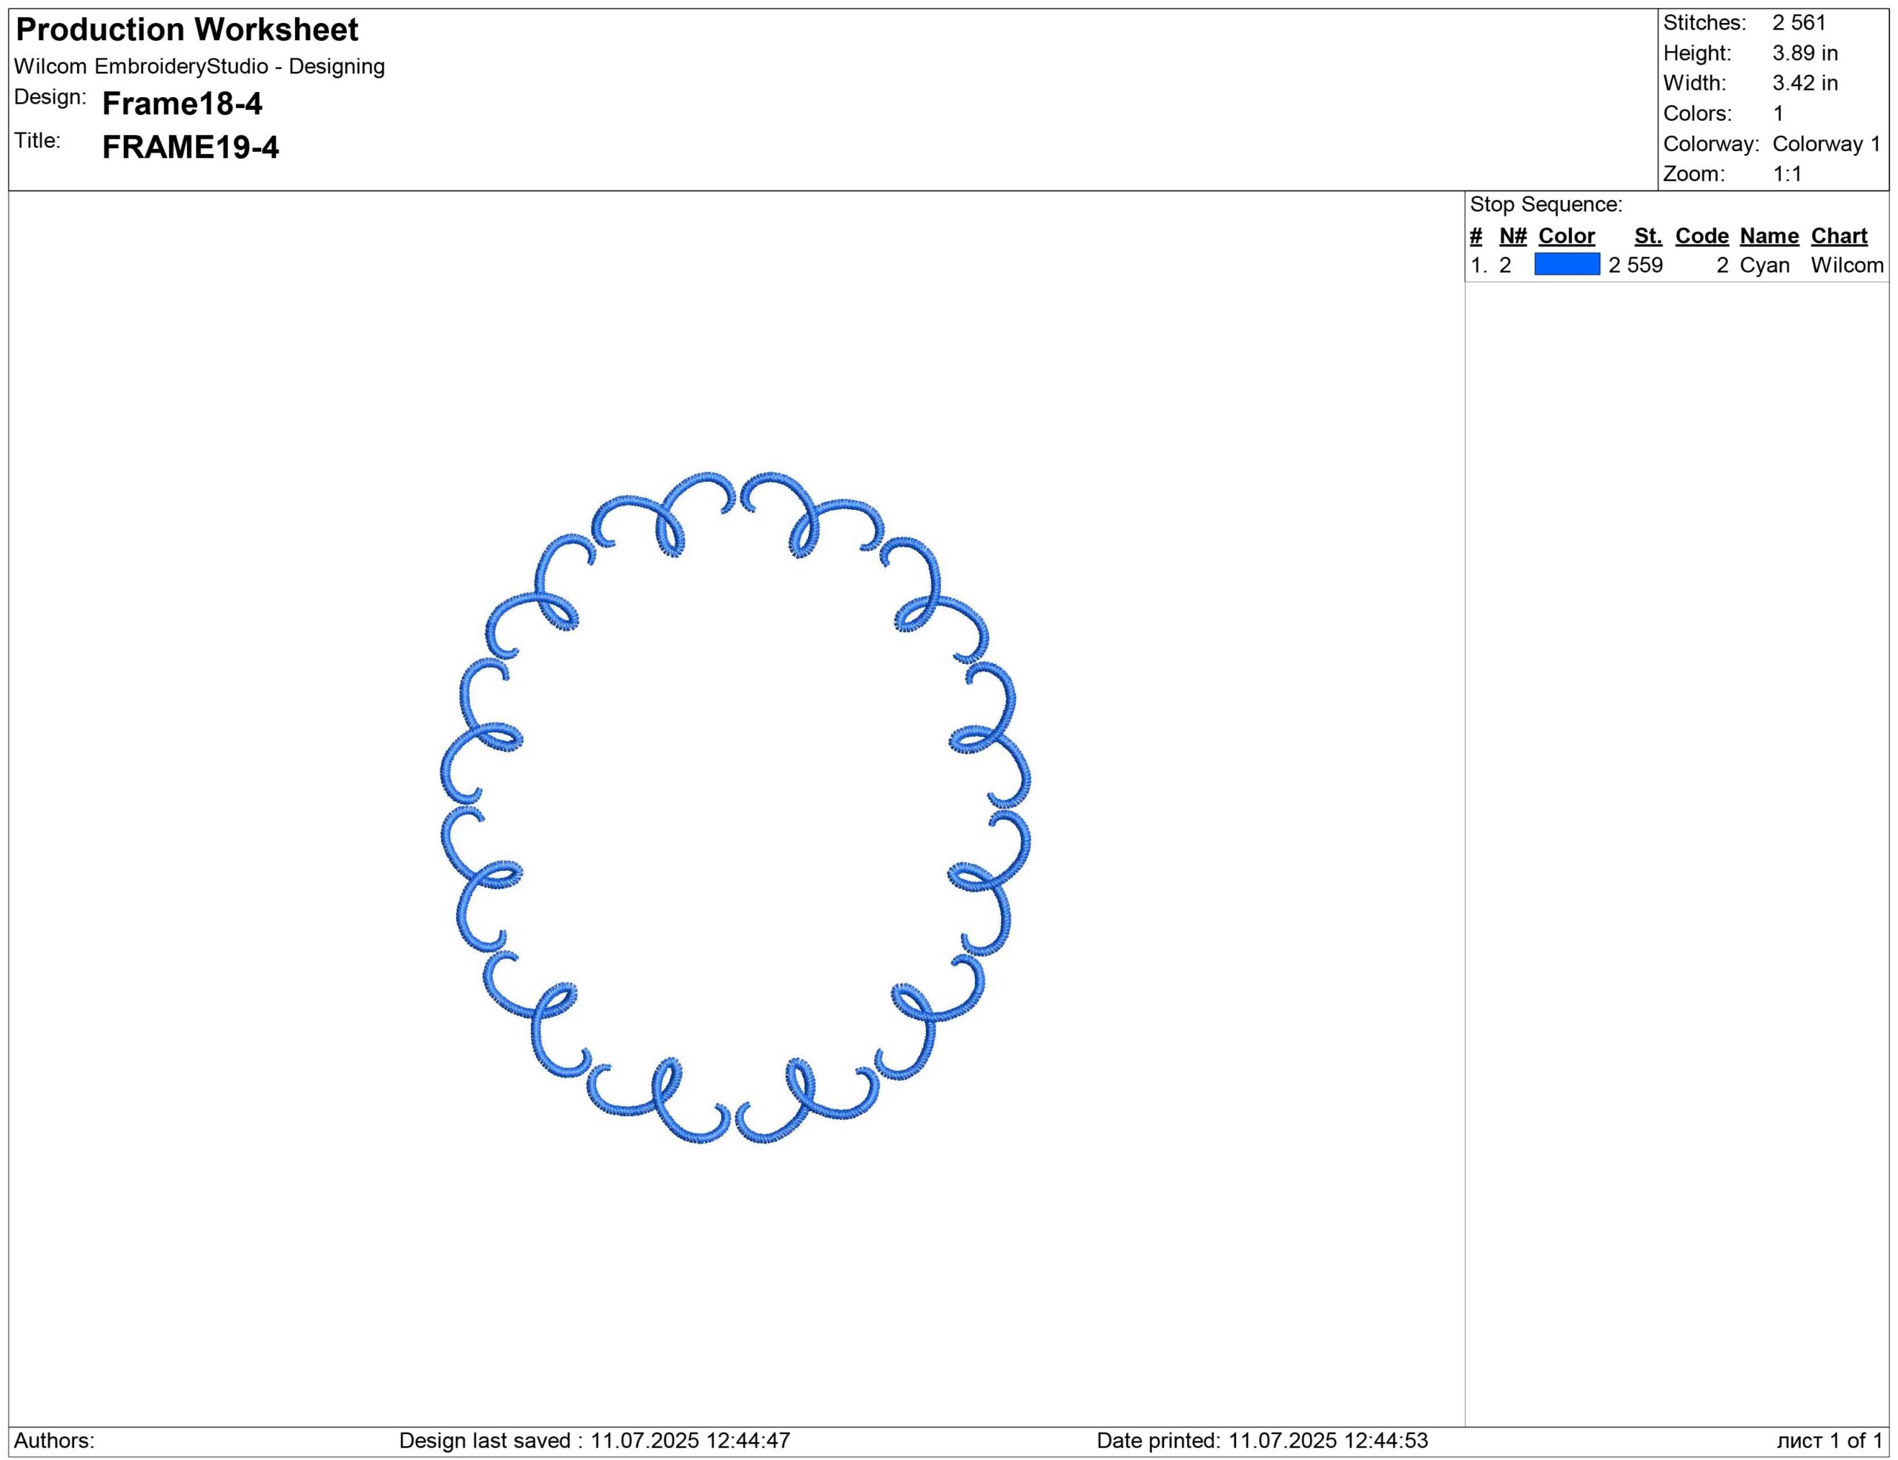The image size is (1898, 1460).
Task: Click the Name column header
Action: pyautogui.click(x=1768, y=236)
